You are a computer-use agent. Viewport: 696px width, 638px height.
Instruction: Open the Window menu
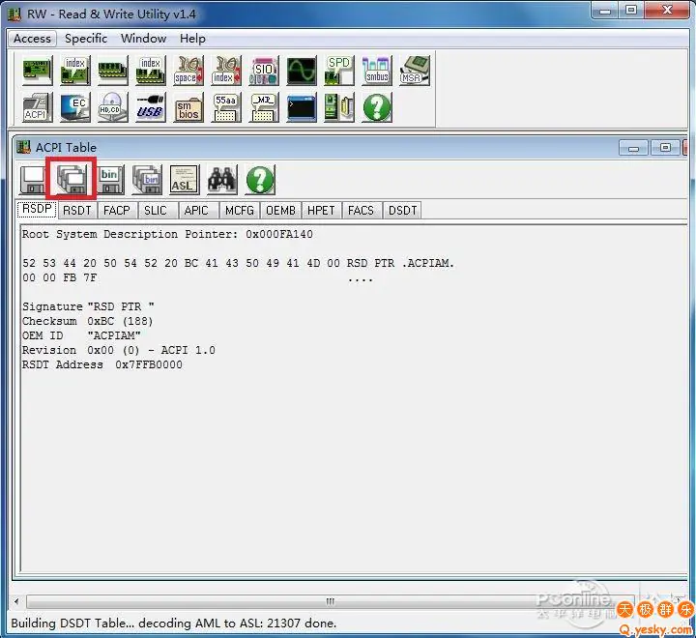pos(143,39)
